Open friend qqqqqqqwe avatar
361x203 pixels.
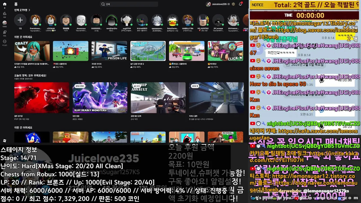(157, 20)
